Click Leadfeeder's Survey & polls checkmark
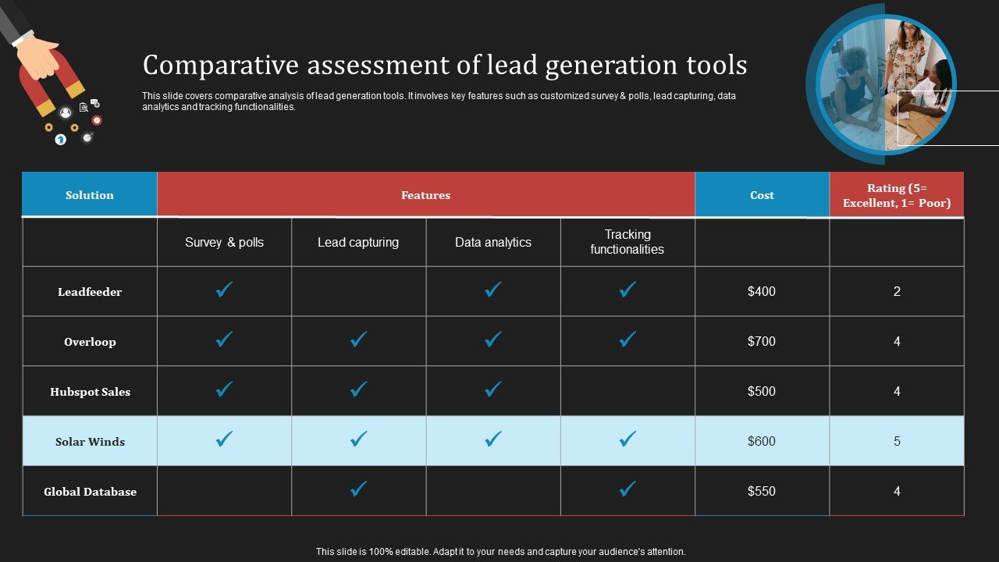The height and width of the screenshot is (562, 999). [x=224, y=290]
